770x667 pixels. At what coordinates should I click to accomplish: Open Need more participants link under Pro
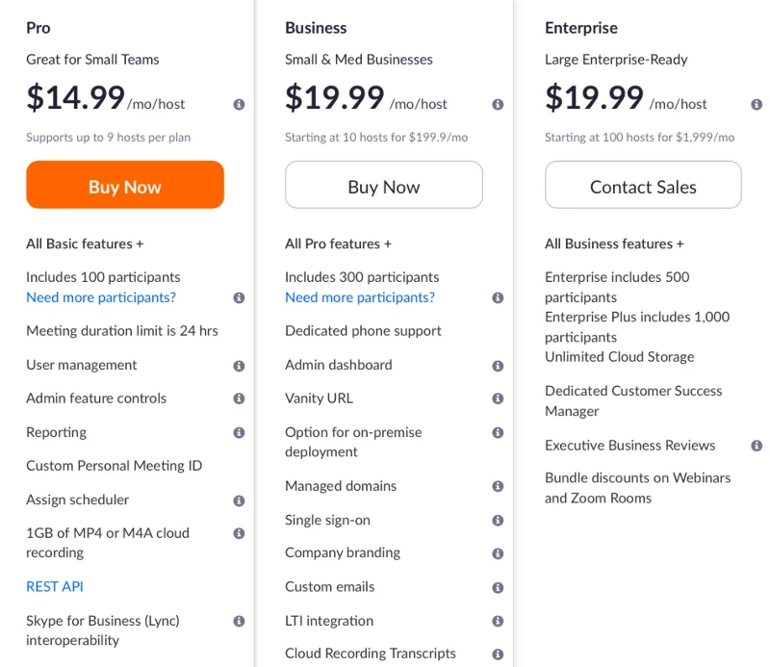(x=101, y=297)
